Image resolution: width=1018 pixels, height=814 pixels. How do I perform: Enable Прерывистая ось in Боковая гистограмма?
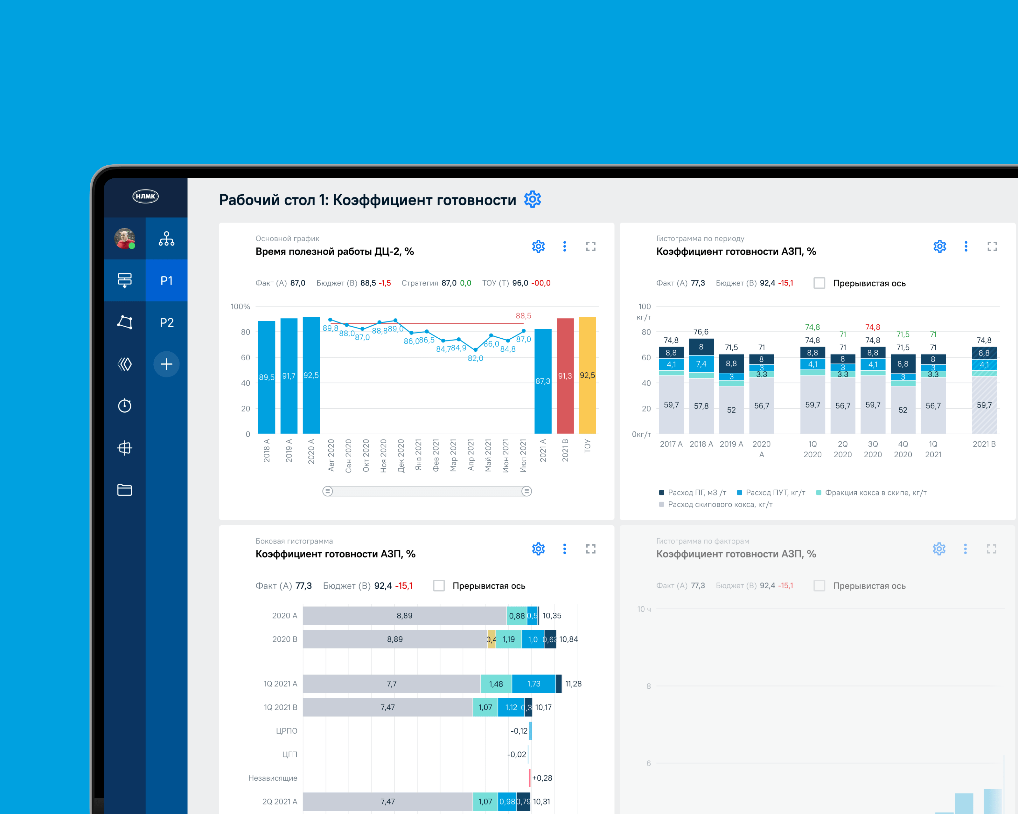coord(439,586)
